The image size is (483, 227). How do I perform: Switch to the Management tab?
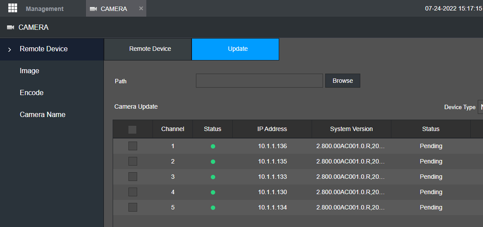[x=45, y=9]
